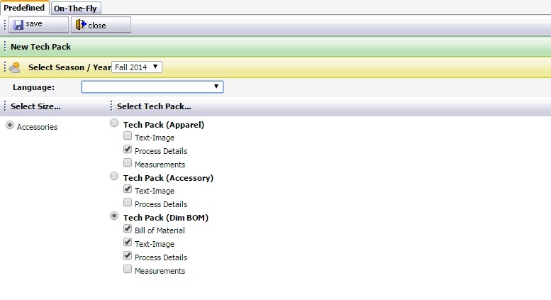Click the weather season icon

click(x=15, y=67)
